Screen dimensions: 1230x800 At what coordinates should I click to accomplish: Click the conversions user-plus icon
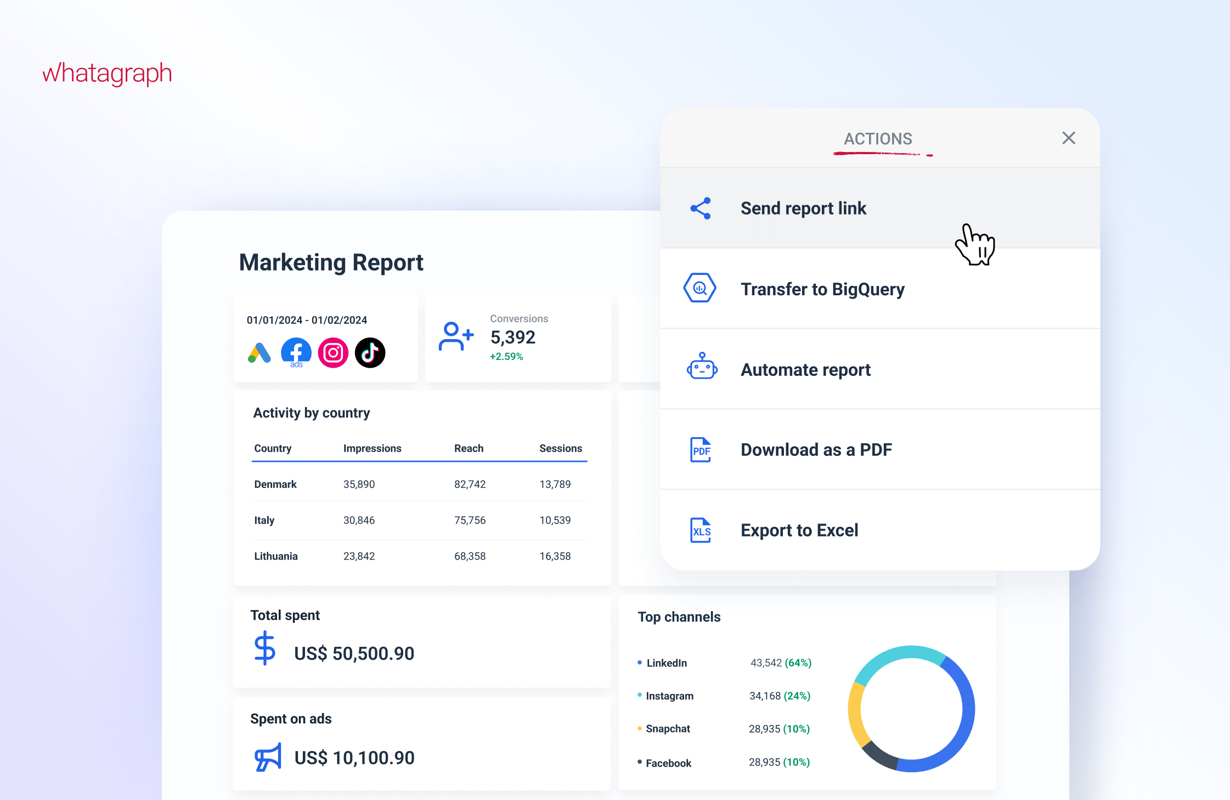pyautogui.click(x=455, y=336)
